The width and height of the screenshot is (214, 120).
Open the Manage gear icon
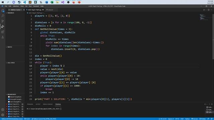click(x=3, y=115)
